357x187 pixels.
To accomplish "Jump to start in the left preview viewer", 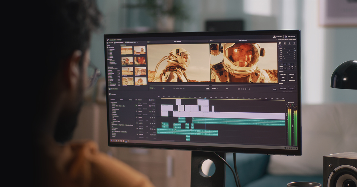I will 174,88.
